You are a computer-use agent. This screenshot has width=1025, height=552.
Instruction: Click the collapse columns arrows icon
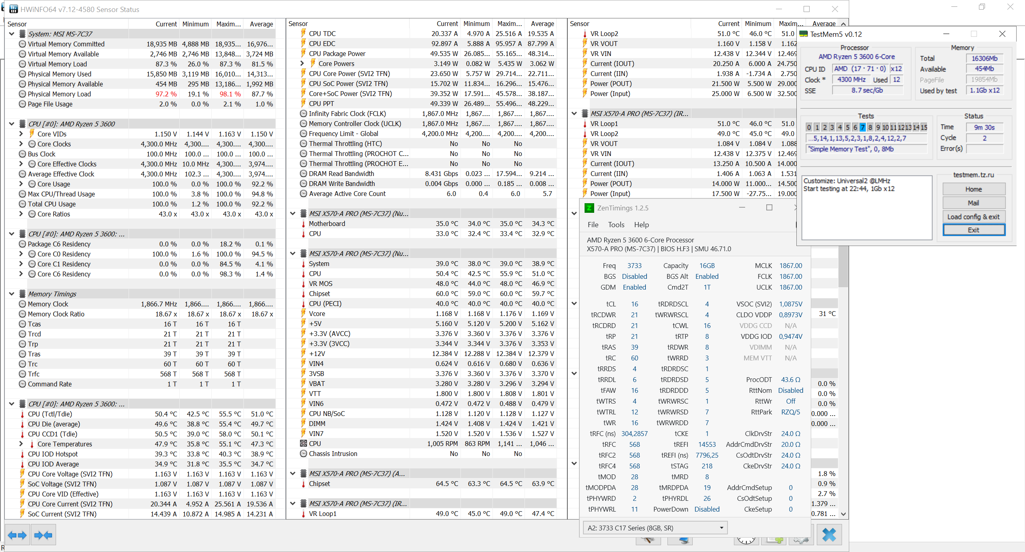43,535
